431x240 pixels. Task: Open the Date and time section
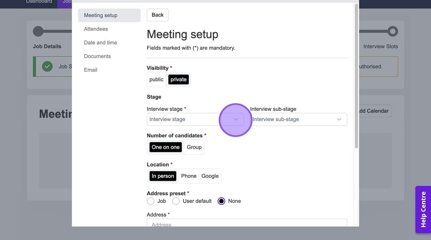[101, 43]
